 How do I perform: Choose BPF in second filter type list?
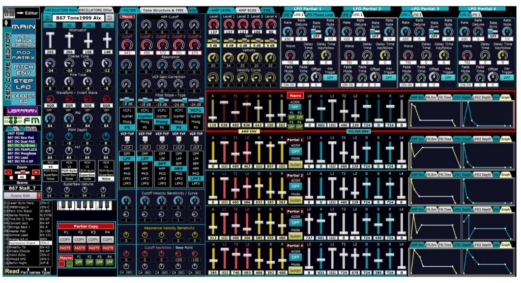coord(145,164)
